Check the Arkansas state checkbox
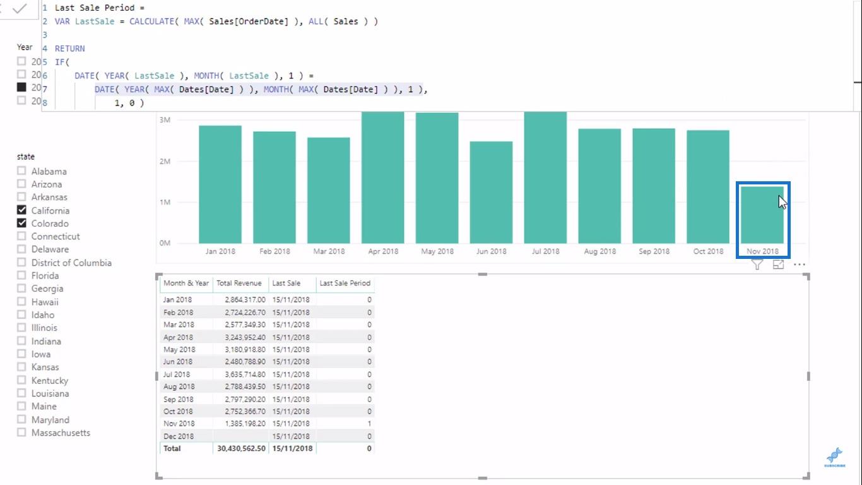The height and width of the screenshot is (485, 862). [x=22, y=196]
